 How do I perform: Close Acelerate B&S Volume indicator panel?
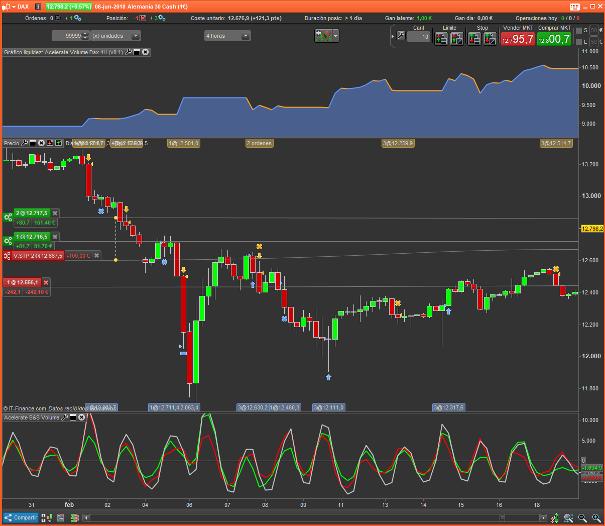tap(82, 417)
